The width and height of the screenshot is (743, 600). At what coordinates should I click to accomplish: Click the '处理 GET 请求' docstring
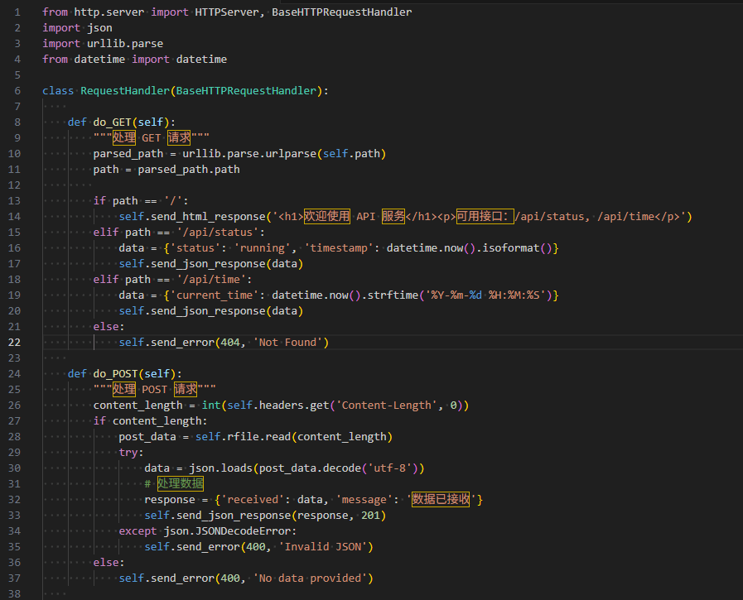click(151, 138)
